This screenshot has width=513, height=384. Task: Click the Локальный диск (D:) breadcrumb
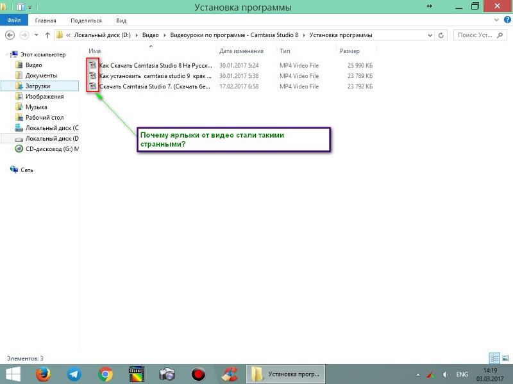click(102, 35)
